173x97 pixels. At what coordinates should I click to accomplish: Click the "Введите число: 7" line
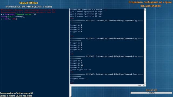[x=79, y=79]
